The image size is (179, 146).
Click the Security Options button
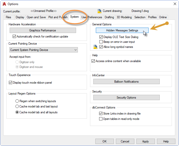(126, 98)
